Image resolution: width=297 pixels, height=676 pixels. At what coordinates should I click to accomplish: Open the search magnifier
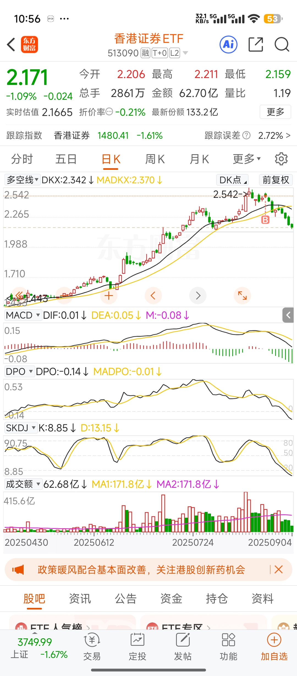pos(282,44)
